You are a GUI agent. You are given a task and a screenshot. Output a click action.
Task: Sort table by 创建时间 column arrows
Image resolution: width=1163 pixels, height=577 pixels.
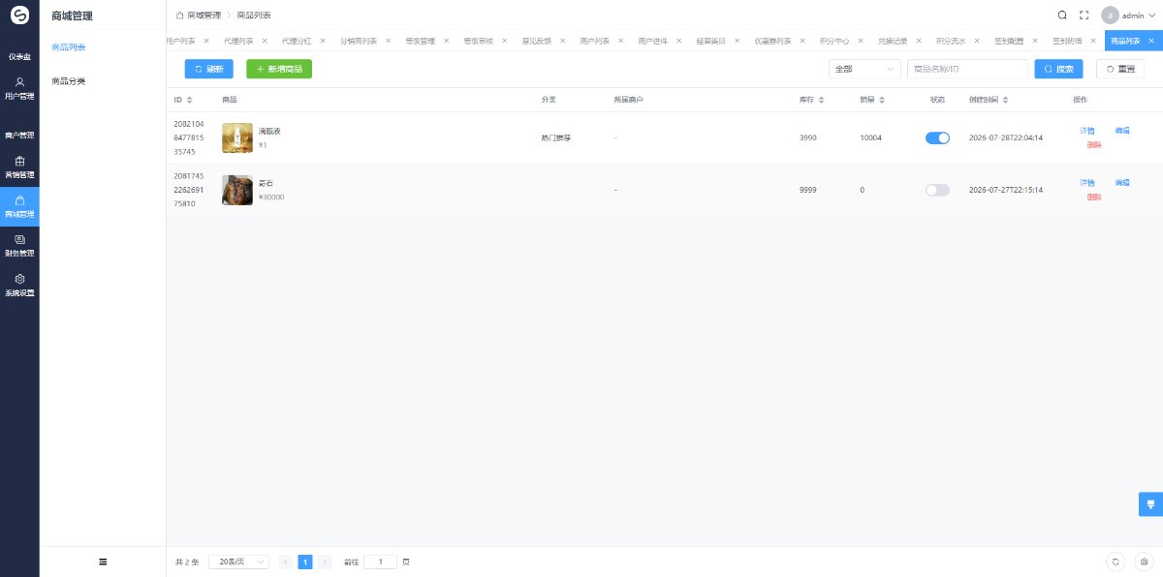(1005, 100)
